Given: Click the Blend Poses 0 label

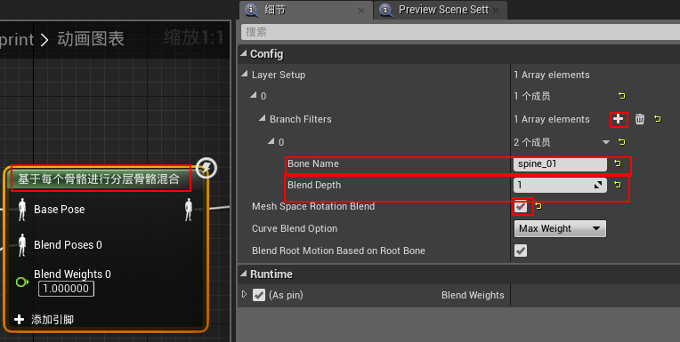Looking at the screenshot, I should [x=68, y=245].
